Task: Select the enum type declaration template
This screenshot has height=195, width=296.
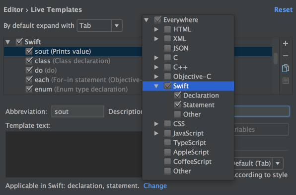Action: pos(73,89)
